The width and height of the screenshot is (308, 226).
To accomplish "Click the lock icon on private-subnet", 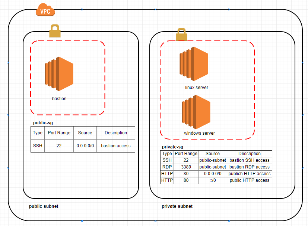I will (181, 35).
